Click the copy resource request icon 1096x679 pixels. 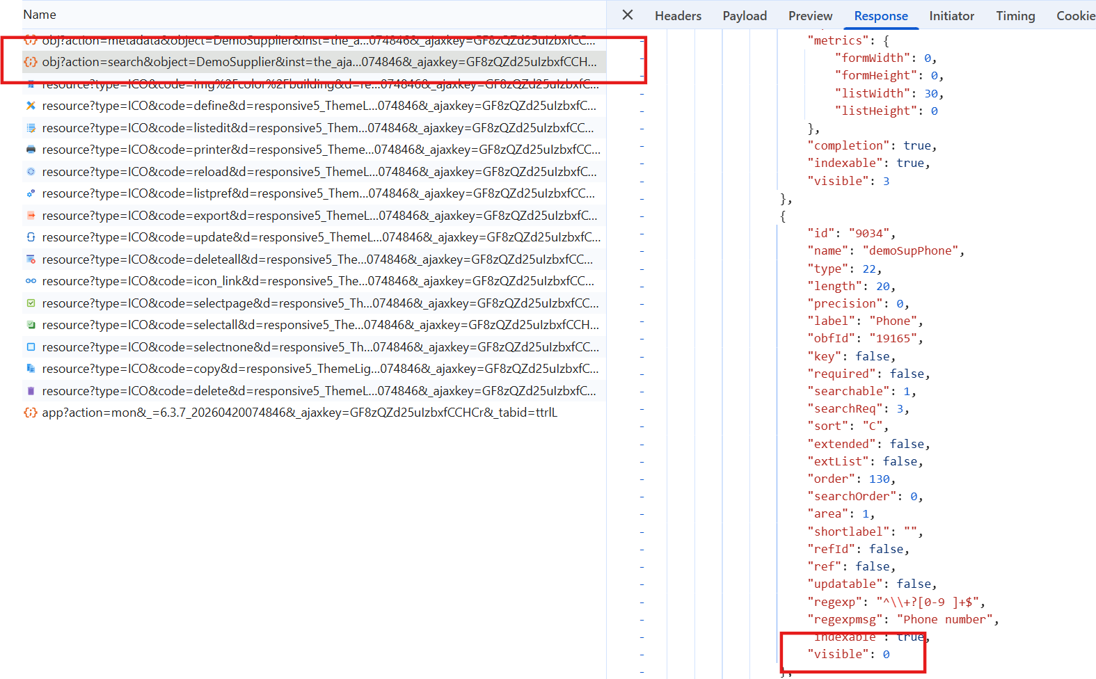coord(31,369)
